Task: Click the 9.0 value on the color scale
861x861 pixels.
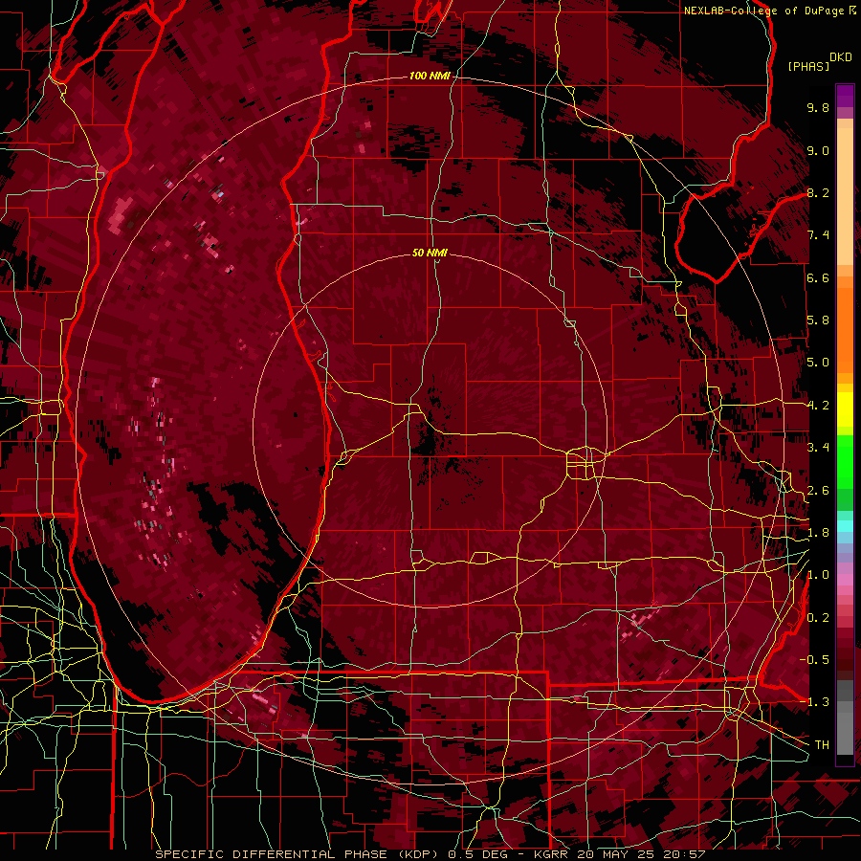Action: click(818, 150)
